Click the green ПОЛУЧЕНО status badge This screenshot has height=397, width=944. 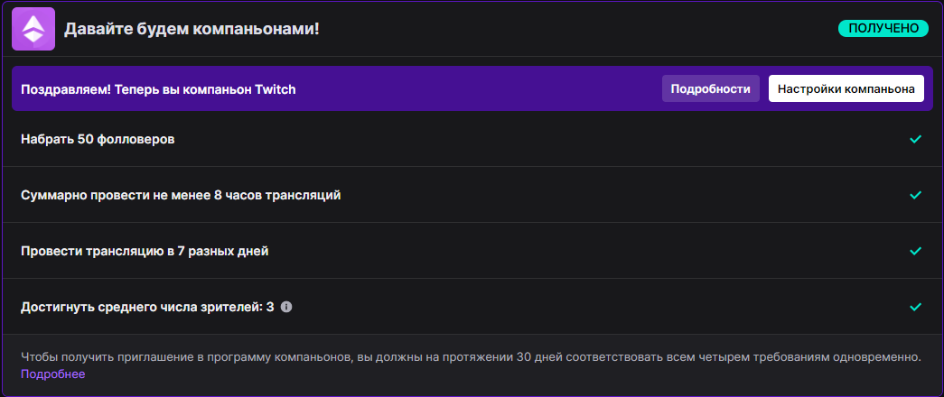tap(883, 29)
